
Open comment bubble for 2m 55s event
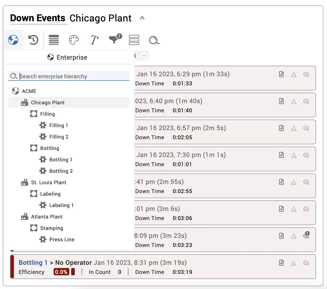(x=306, y=182)
